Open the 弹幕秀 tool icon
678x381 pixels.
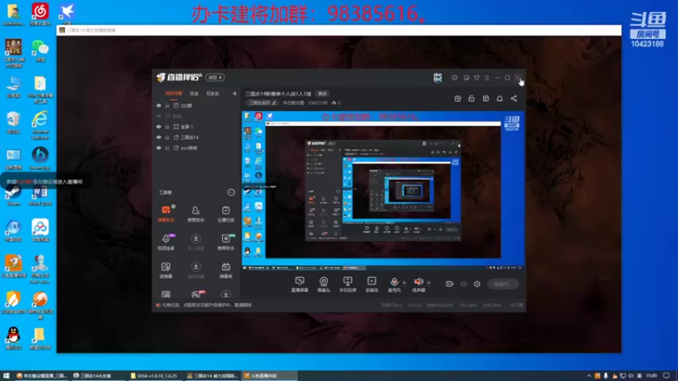tap(225, 270)
